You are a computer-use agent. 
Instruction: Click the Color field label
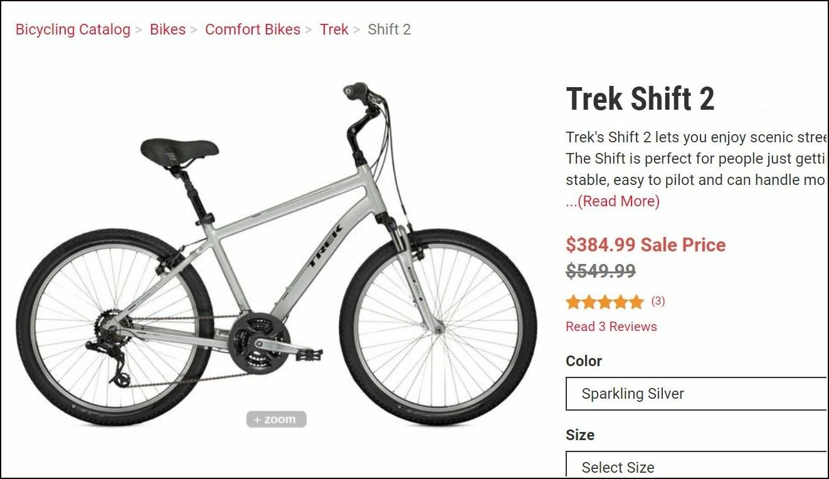point(584,361)
